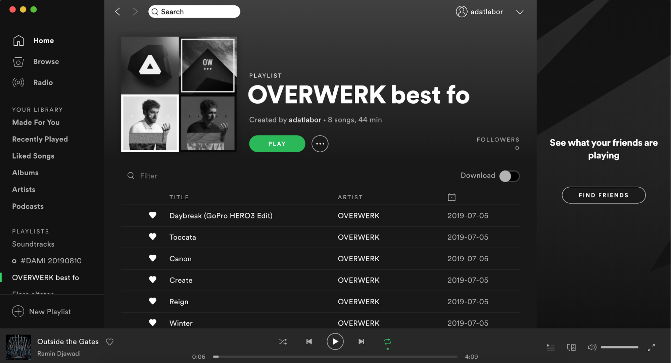Click the New Playlist plus icon
This screenshot has height=363, width=671.
coord(18,312)
